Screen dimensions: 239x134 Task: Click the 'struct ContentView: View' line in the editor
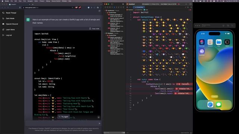tap(147, 17)
